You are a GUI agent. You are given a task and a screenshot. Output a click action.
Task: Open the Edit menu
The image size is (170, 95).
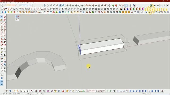pos(4,3)
